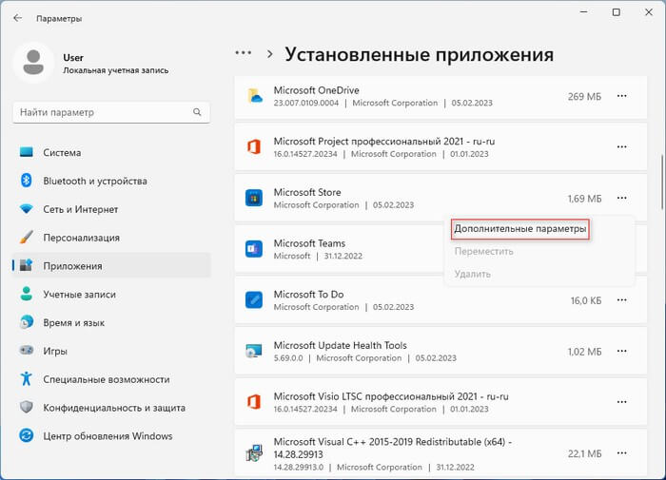This screenshot has height=480, width=666.
Task: Open the options menu for Microsoft To Do
Action: point(622,300)
